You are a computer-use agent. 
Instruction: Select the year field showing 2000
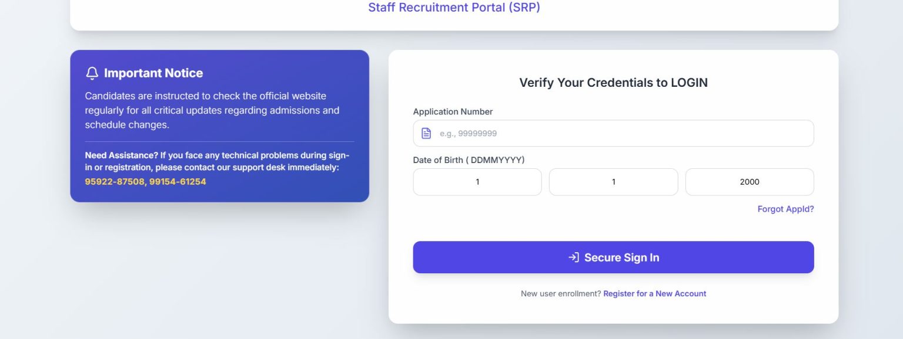750,181
